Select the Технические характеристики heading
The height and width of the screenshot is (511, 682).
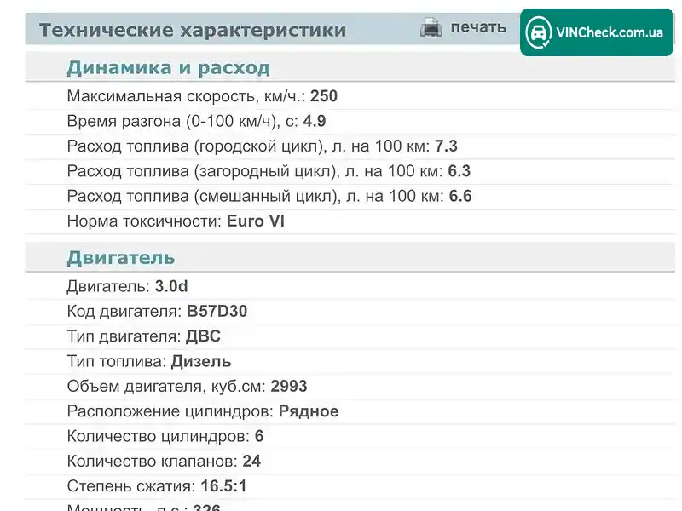click(193, 30)
